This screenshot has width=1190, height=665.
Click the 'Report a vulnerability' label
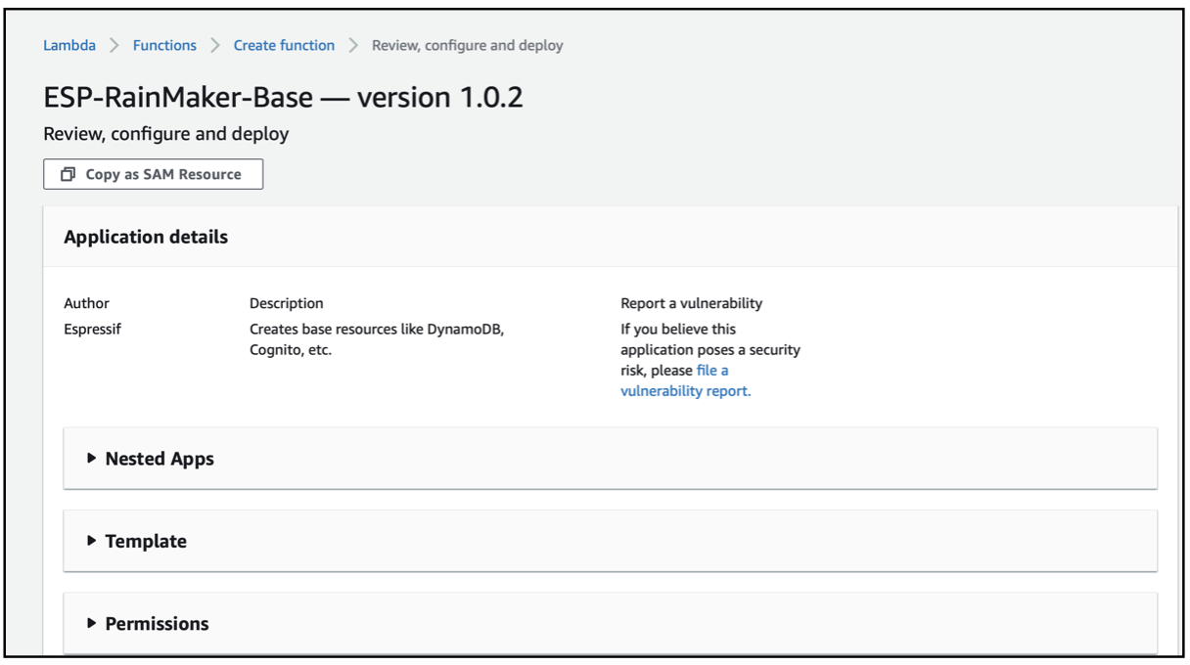(x=691, y=303)
